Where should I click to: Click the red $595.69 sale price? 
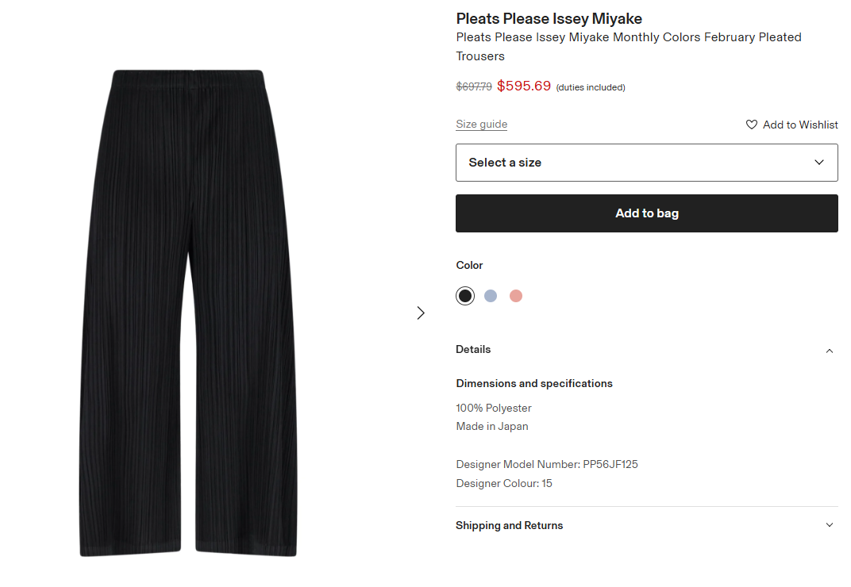pos(523,86)
